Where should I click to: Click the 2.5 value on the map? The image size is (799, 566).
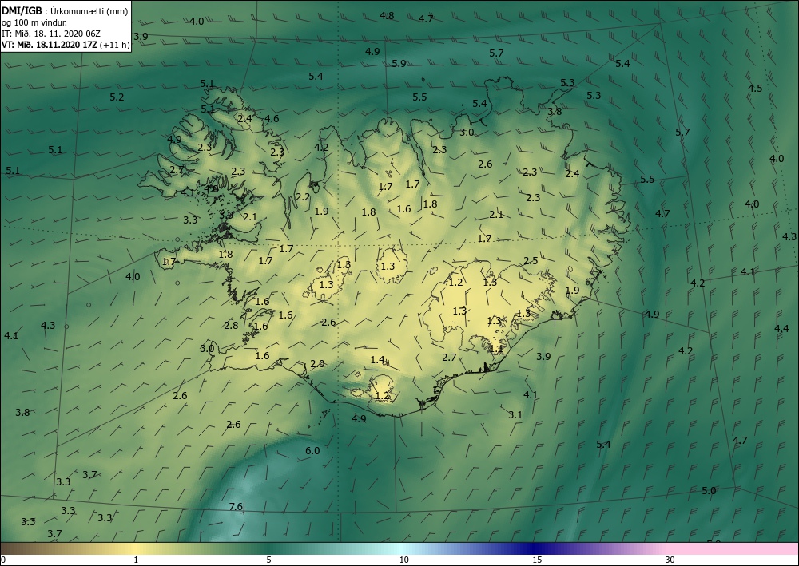click(531, 260)
